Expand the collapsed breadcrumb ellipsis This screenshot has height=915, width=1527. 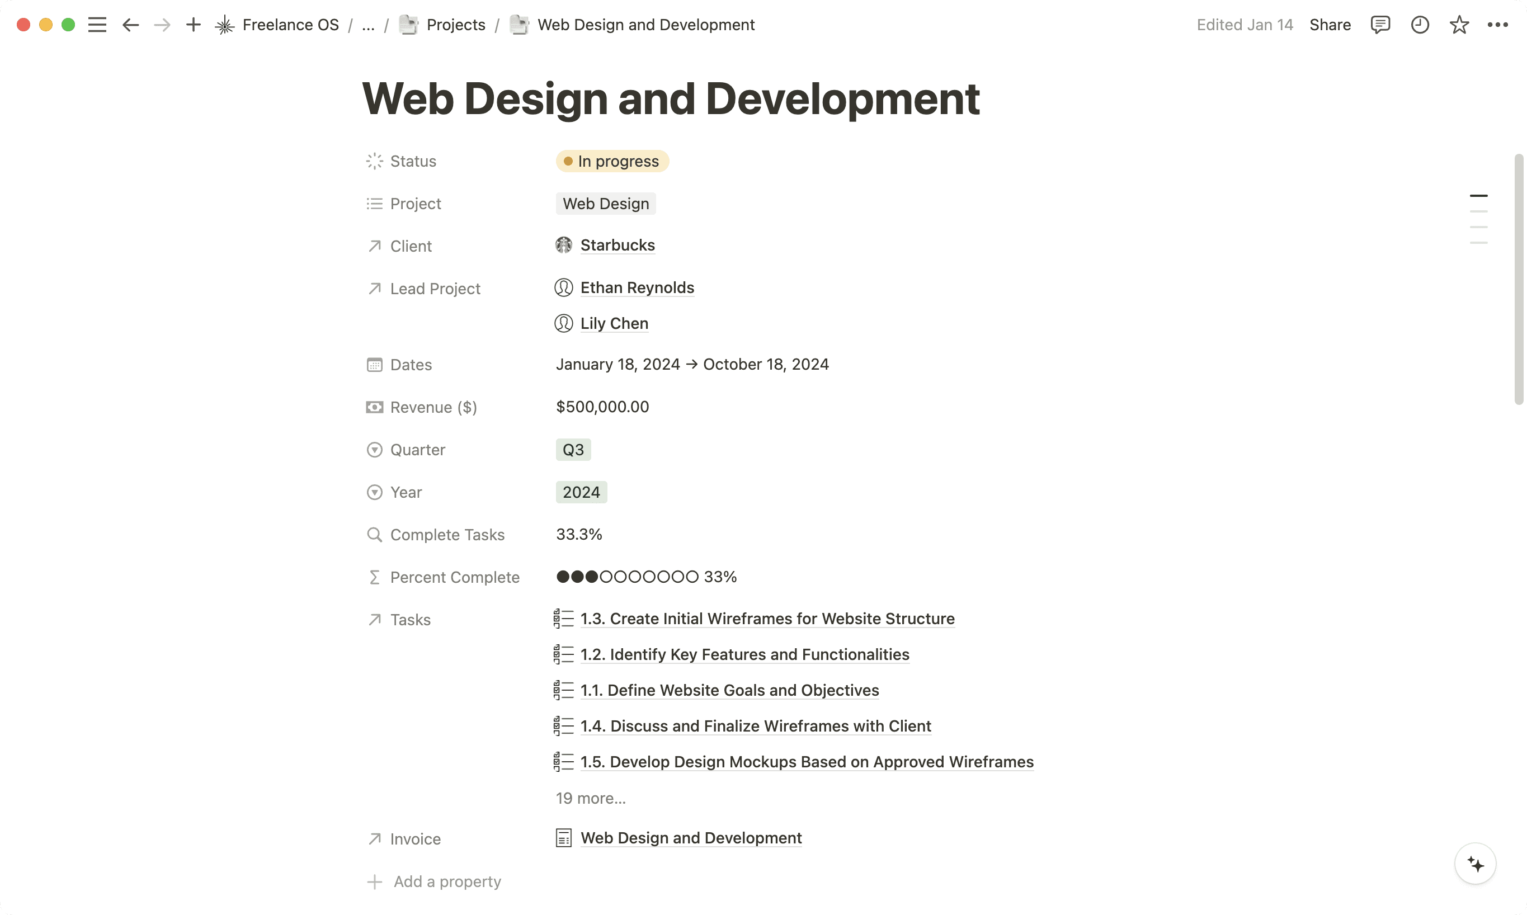pos(368,25)
